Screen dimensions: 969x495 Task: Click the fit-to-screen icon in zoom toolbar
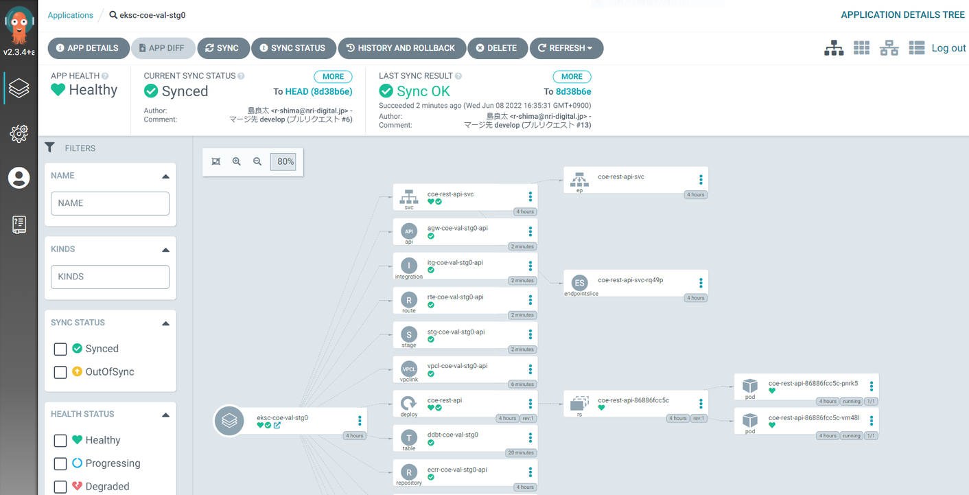tap(216, 162)
